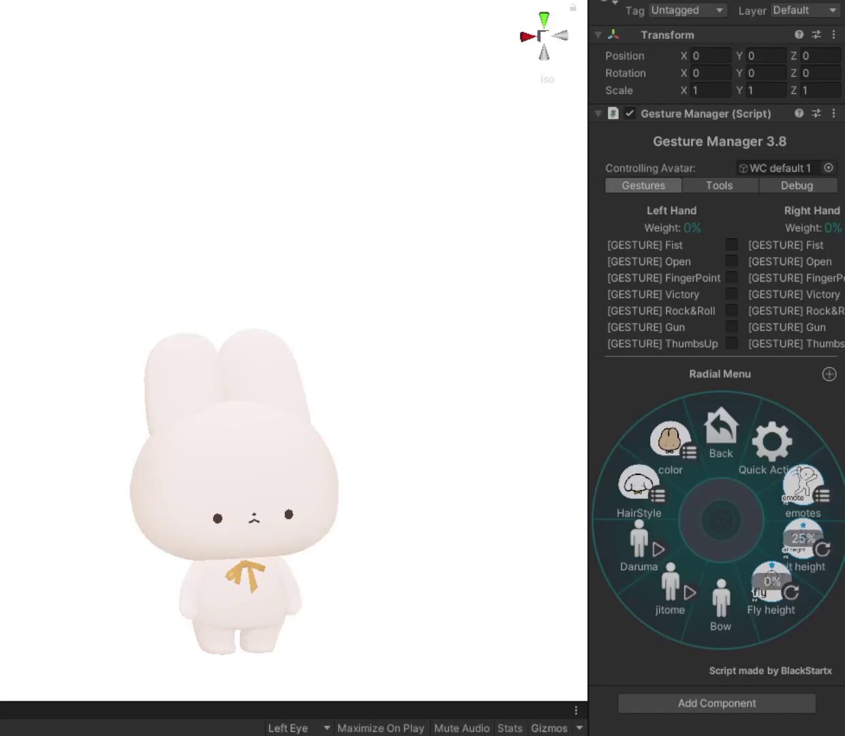
Task: Switch to the Debug tab
Action: (797, 185)
